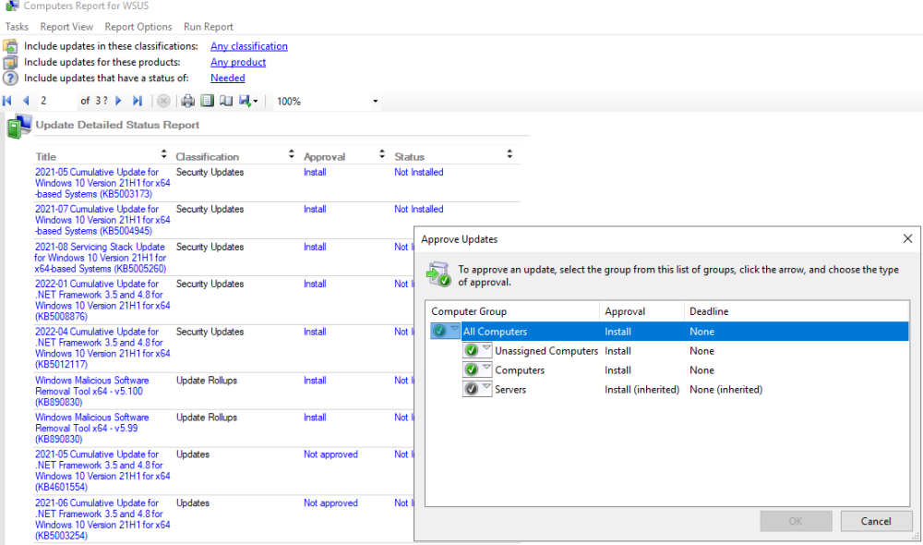The height and width of the screenshot is (545, 923).
Task: Open KB5004945 cumulative update link
Action: 102,220
